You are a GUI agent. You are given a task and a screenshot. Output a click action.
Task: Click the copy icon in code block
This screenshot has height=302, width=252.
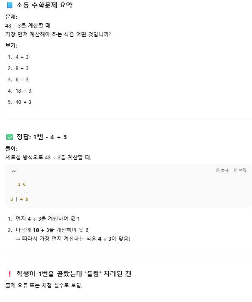point(217,170)
